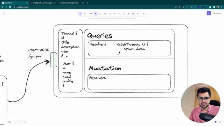
Task: Zoom in with the plus button
Action: (x=15, y=122)
